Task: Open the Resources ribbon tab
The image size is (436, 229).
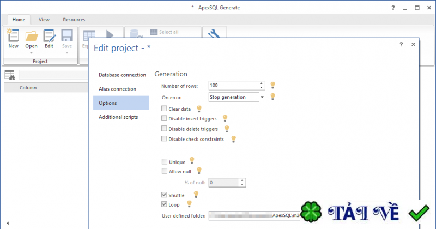Action: pos(74,20)
